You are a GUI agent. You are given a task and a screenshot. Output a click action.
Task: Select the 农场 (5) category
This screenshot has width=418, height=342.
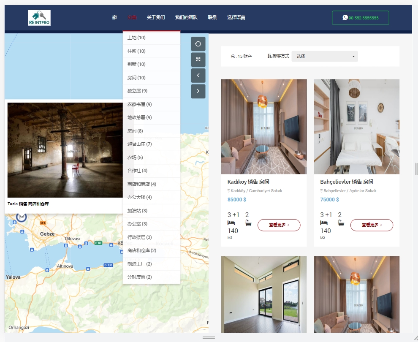pyautogui.click(x=152, y=157)
